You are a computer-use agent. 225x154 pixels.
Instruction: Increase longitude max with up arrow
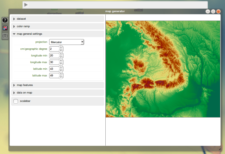(61, 60)
